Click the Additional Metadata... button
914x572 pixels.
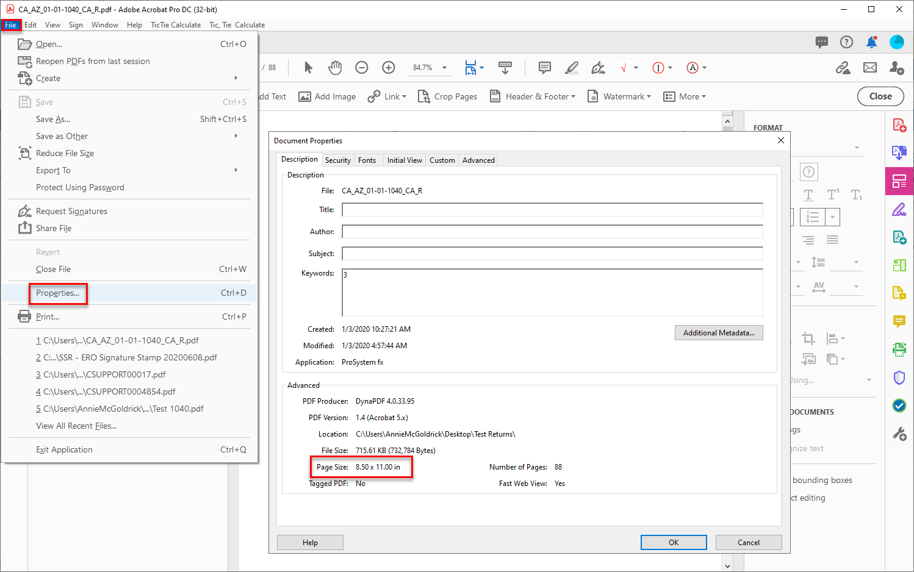click(x=719, y=333)
